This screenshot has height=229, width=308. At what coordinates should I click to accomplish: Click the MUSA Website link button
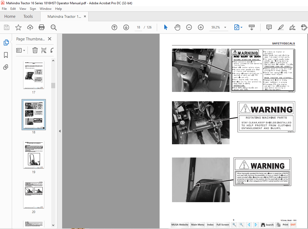coord(180,224)
